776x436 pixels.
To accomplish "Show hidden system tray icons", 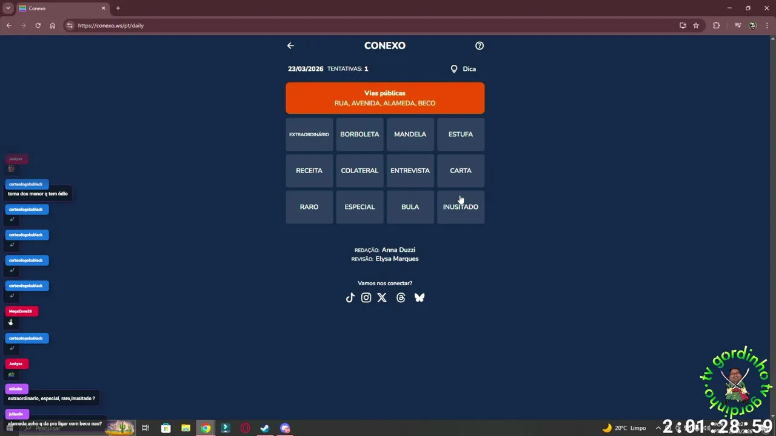I will [658, 428].
